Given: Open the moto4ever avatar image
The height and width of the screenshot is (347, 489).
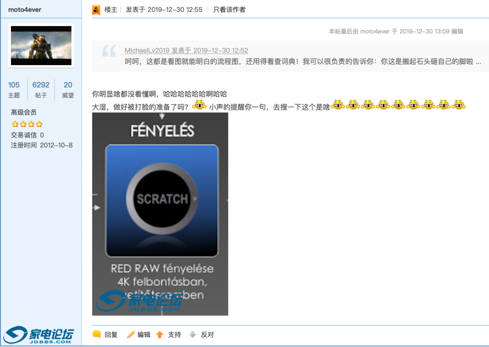Looking at the screenshot, I should pyautogui.click(x=41, y=46).
